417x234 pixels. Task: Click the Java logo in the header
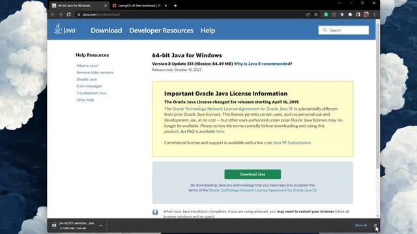pos(65,29)
